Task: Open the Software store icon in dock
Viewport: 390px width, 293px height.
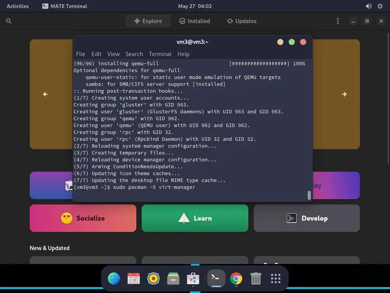Action: click(x=193, y=279)
